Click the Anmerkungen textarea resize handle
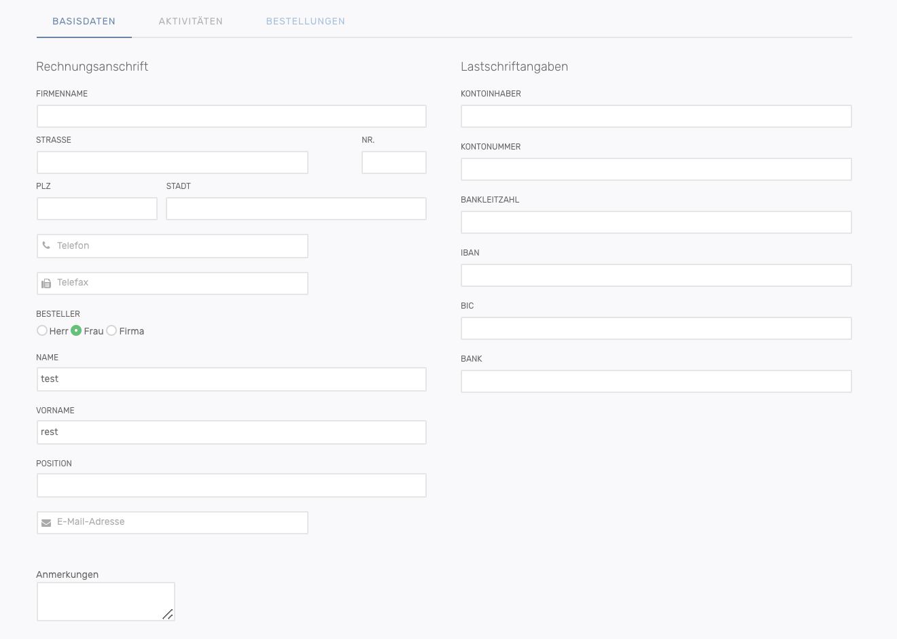This screenshot has height=639, width=897. (167, 614)
